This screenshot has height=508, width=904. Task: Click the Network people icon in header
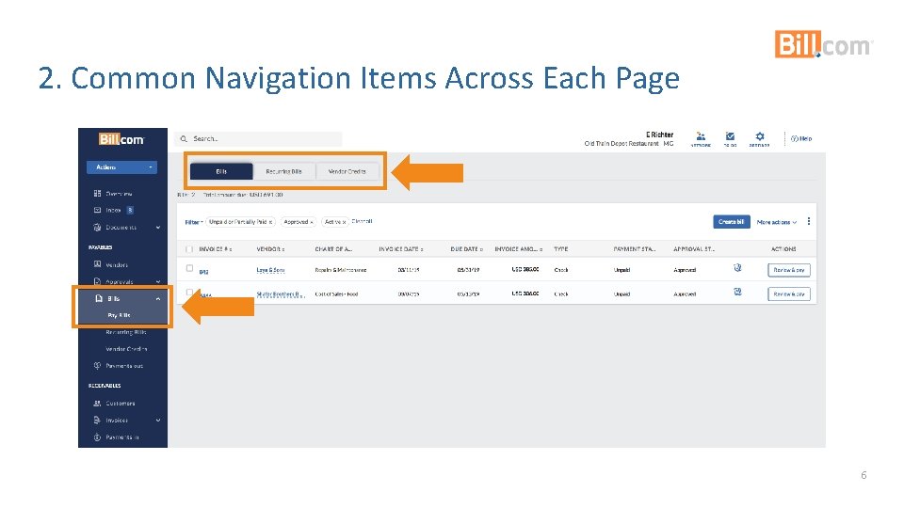tap(701, 136)
